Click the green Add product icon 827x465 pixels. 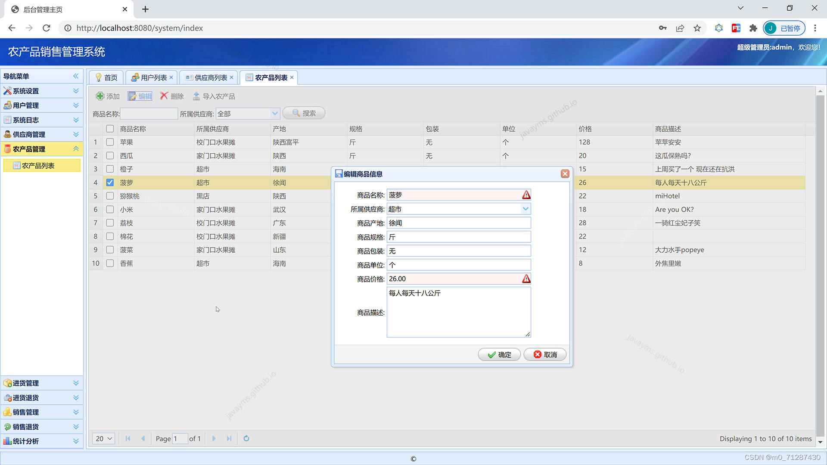coord(100,96)
